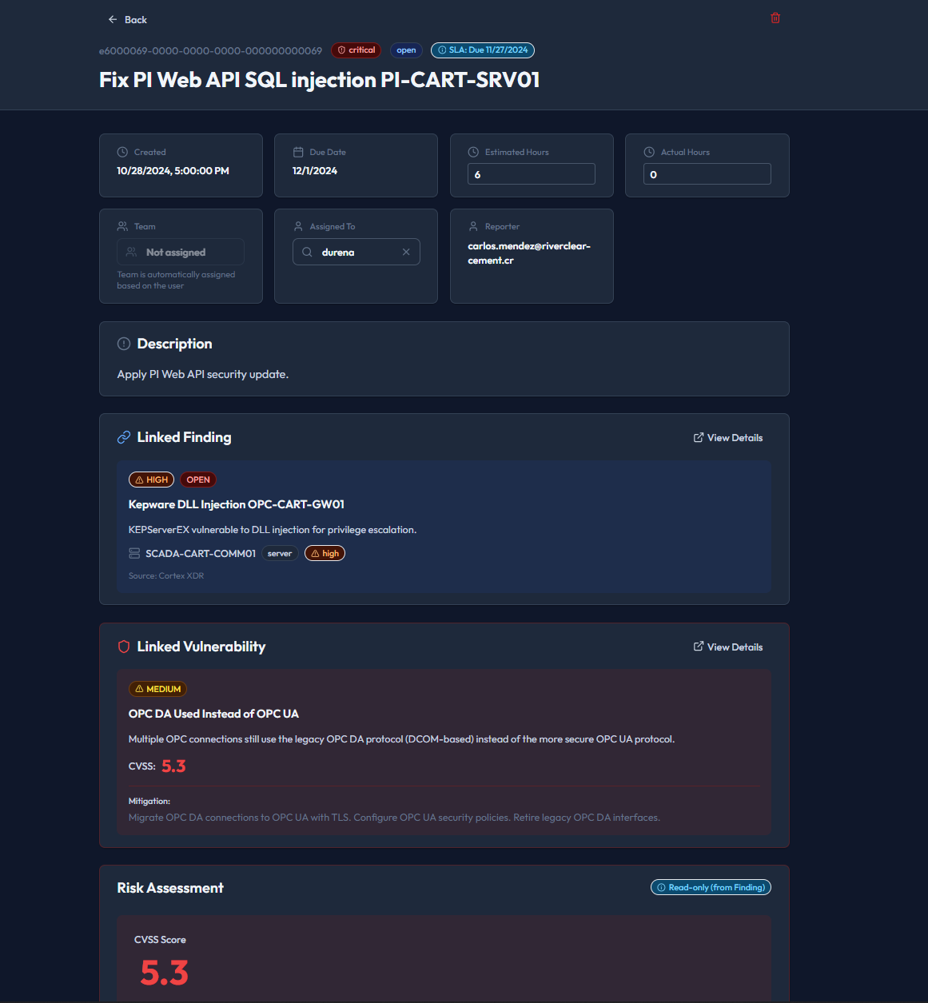Edit the Estimated Hours field
Image resolution: width=928 pixels, height=1003 pixels.
coord(531,174)
